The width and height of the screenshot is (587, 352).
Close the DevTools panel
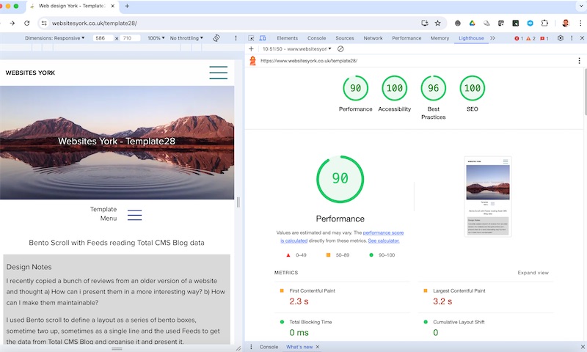point(582,38)
